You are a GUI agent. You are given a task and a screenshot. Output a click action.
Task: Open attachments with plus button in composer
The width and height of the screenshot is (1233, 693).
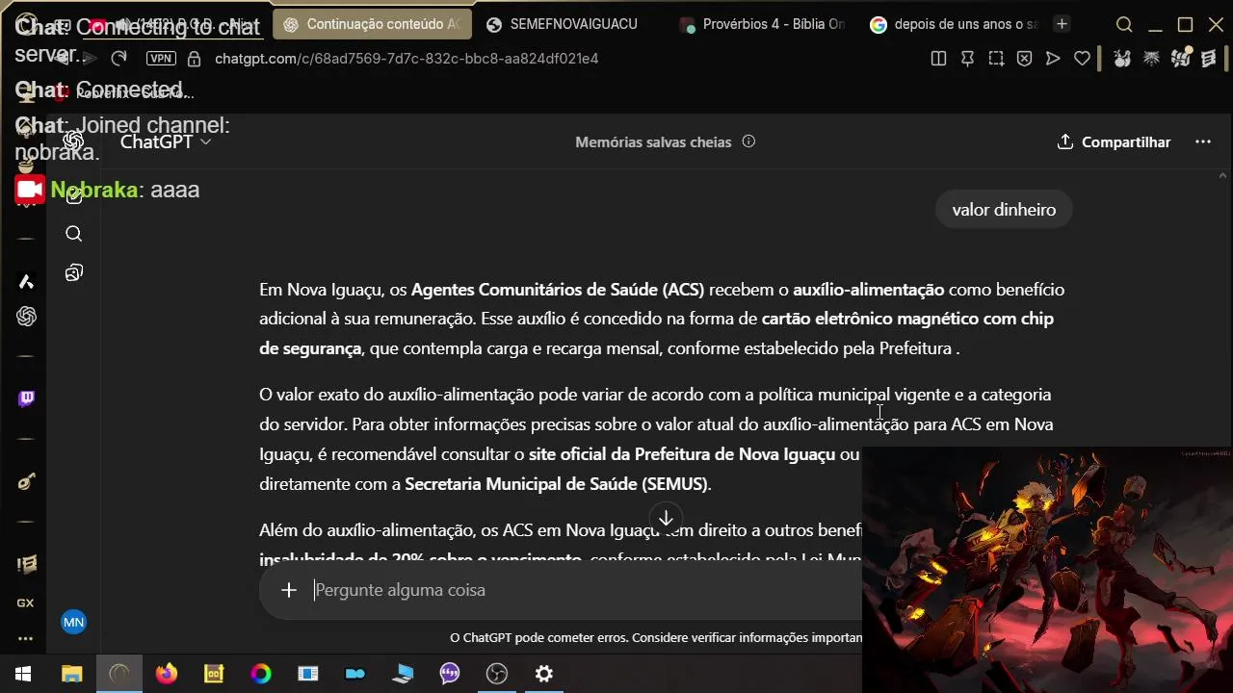(x=289, y=590)
